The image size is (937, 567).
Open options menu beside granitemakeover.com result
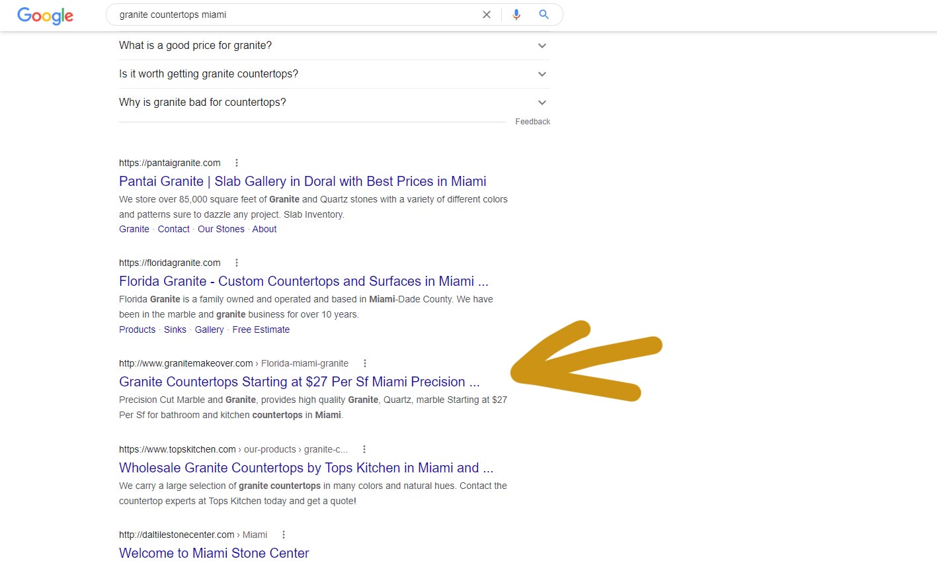click(365, 363)
